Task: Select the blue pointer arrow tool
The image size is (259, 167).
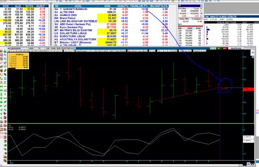Action: pos(5,55)
